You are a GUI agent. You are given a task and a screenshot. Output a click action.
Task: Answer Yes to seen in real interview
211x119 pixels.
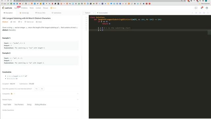point(37,89)
